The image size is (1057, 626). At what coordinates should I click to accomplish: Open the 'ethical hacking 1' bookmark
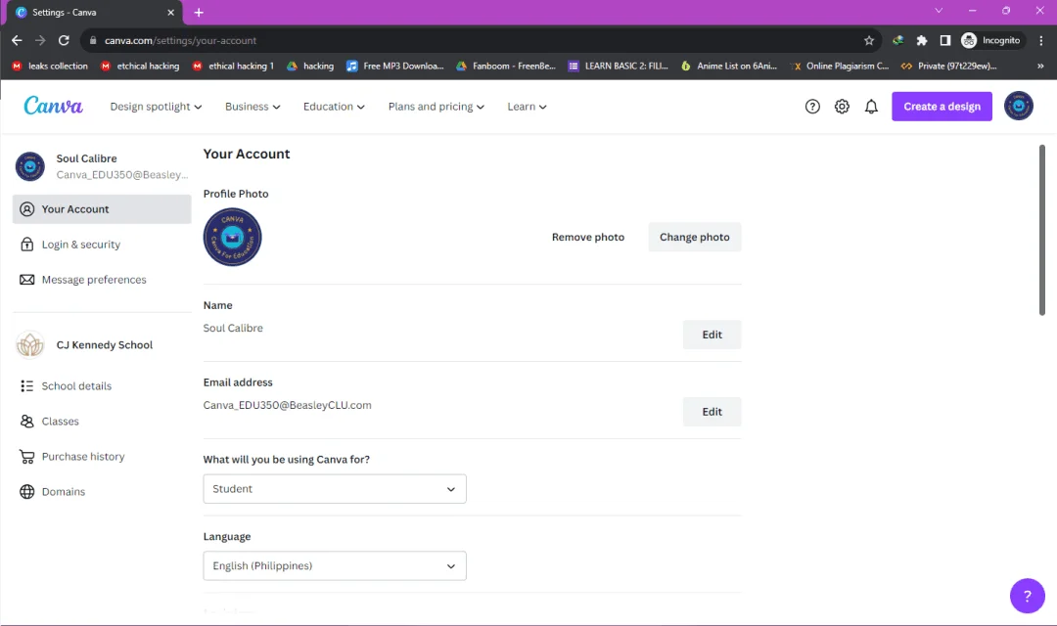coord(233,67)
